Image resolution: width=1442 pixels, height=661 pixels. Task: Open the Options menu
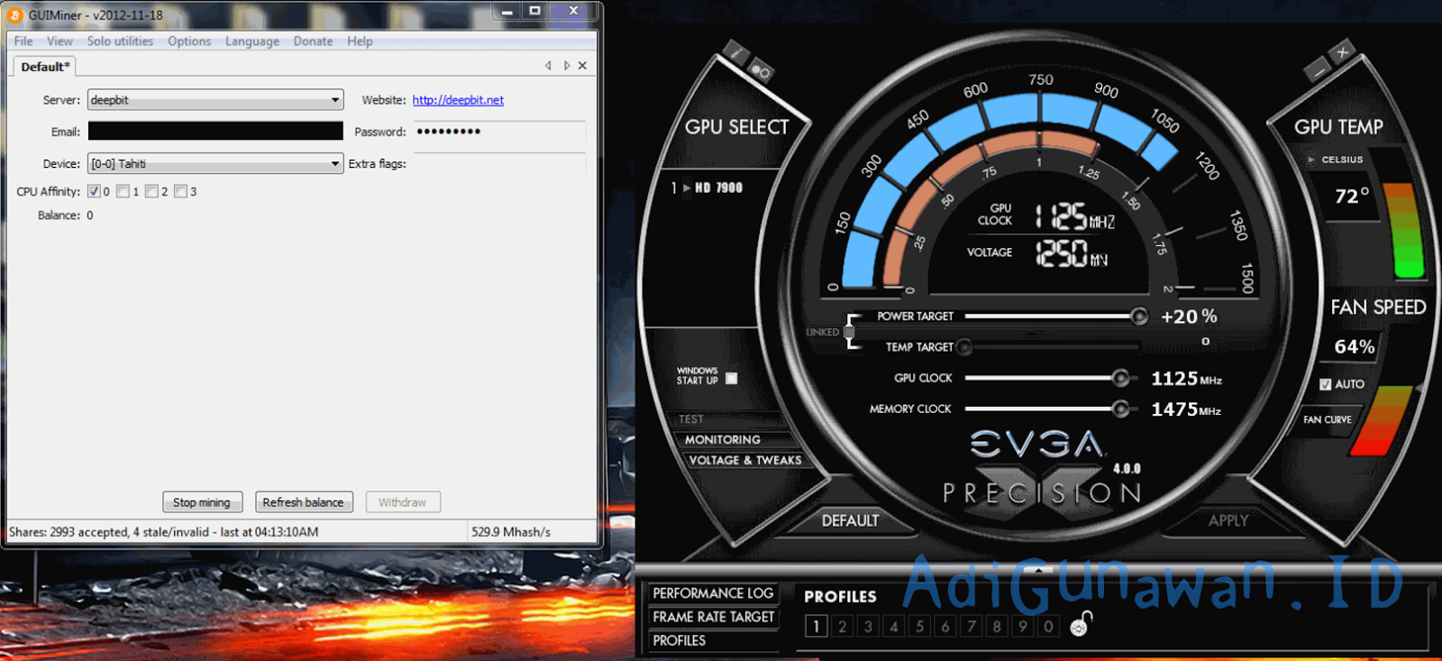click(x=189, y=41)
